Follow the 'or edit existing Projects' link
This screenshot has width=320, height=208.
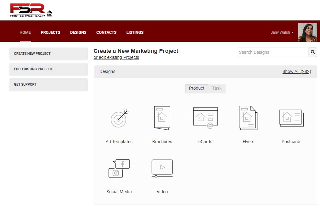pyautogui.click(x=116, y=58)
